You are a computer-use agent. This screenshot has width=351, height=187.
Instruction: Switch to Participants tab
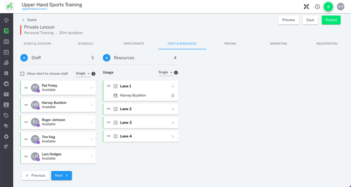[x=134, y=44]
